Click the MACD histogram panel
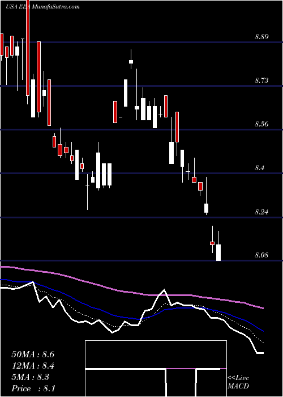283x397 pixels. 156,369
